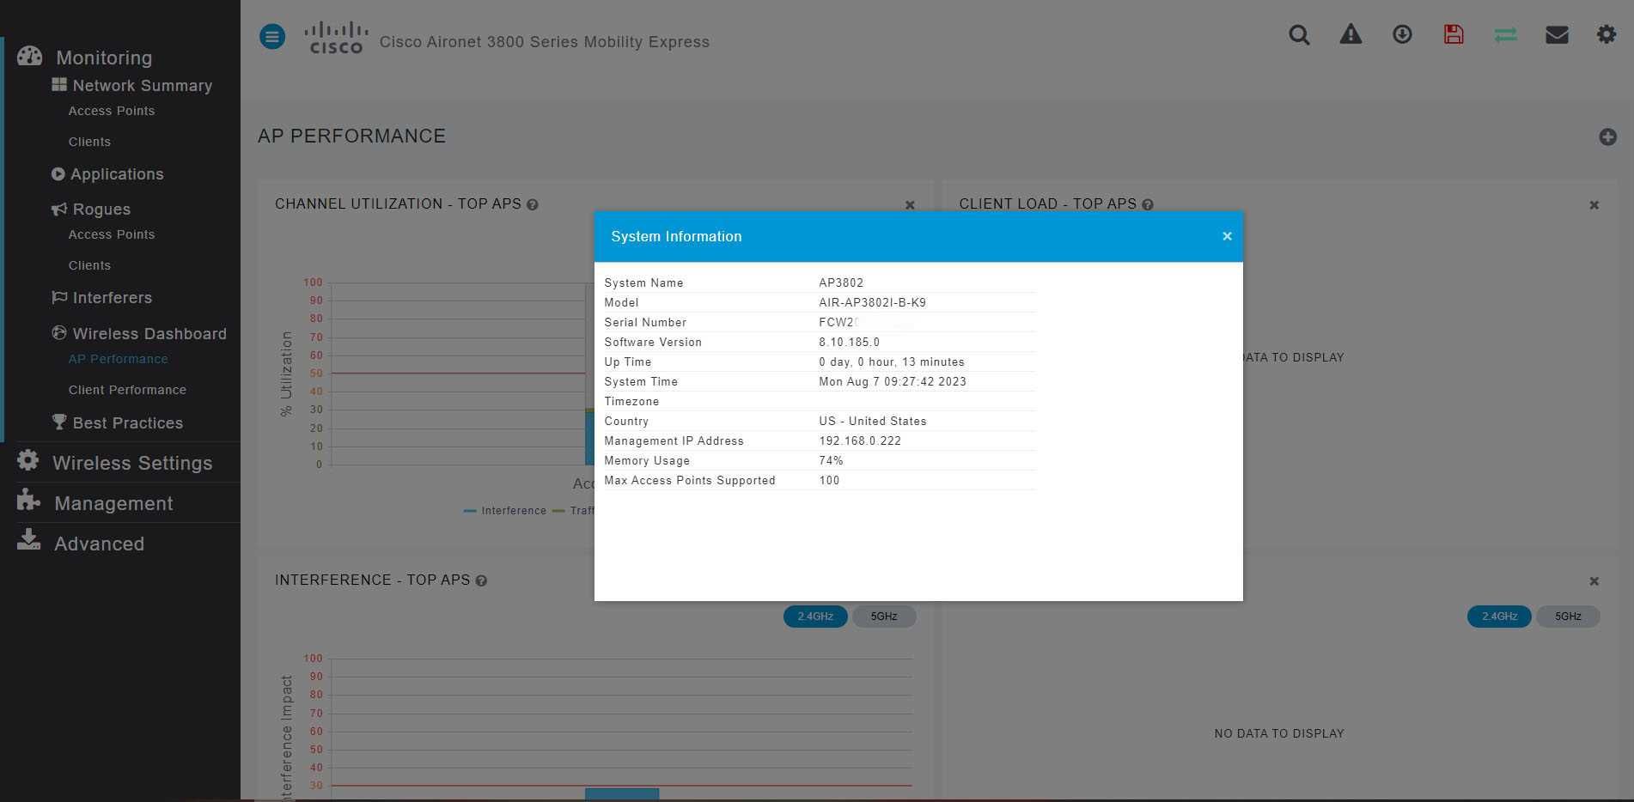1634x802 pixels.
Task: Click the Management puzzle icon
Action: coord(28,500)
